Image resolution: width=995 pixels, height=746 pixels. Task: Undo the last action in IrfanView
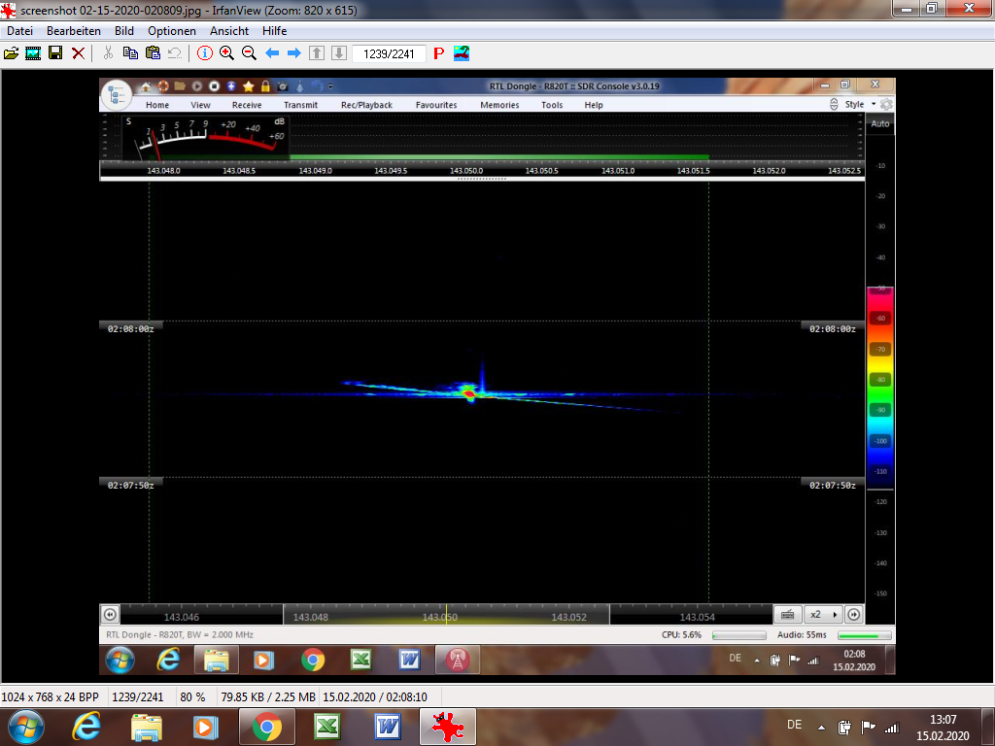(175, 53)
